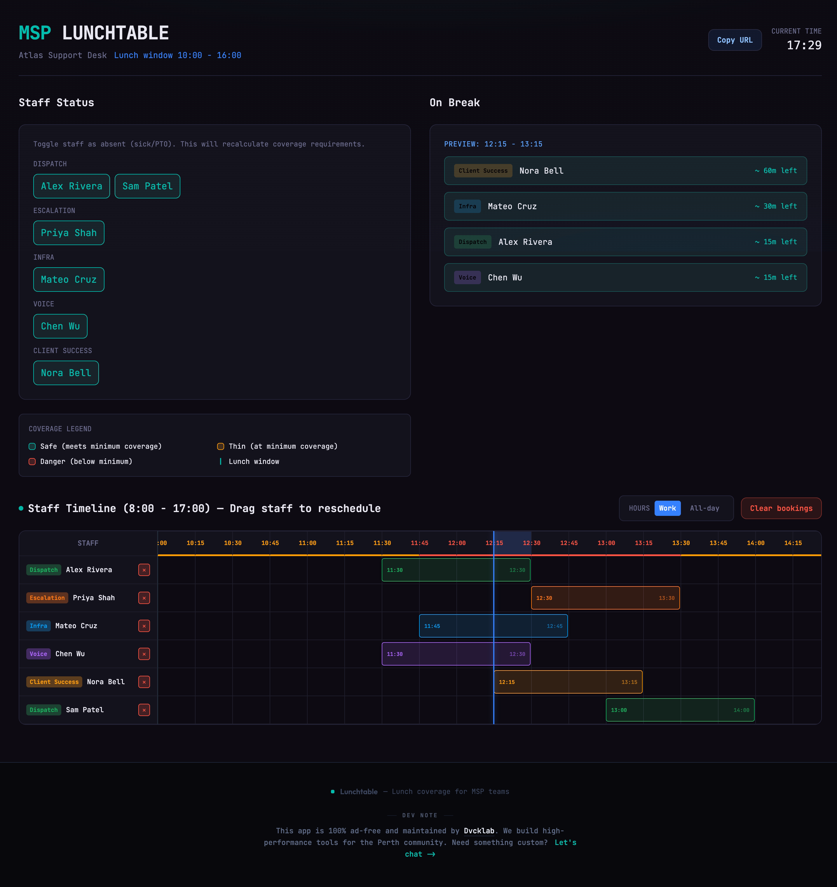Select the Escalation badge beside Priya Shah
This screenshot has height=887, width=837.
(47, 598)
